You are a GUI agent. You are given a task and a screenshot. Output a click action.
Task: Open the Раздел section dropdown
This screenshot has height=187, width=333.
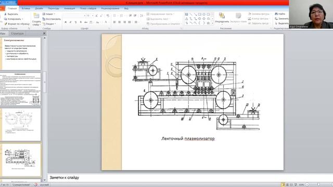[x=49, y=24]
